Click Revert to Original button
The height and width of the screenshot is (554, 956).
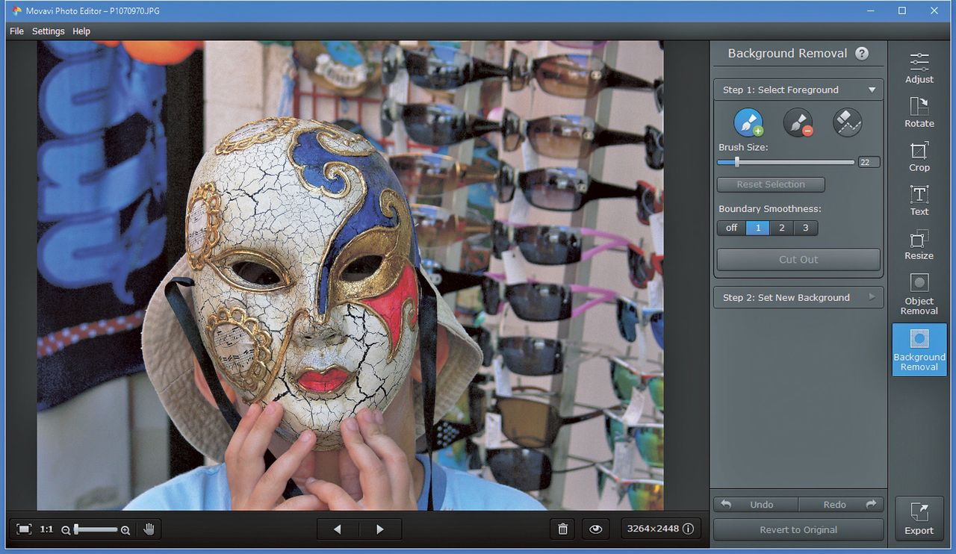(x=798, y=529)
